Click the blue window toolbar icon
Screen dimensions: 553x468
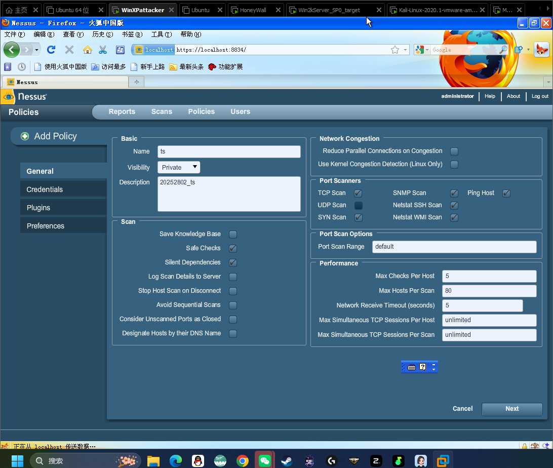(120, 50)
